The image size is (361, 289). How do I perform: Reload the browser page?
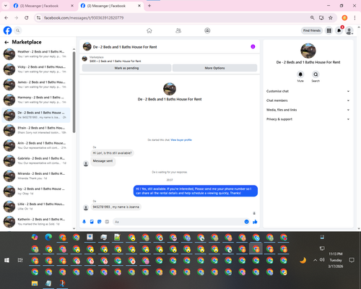pos(27,18)
